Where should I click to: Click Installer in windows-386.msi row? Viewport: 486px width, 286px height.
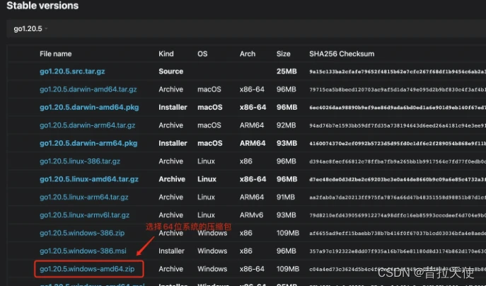(x=171, y=251)
